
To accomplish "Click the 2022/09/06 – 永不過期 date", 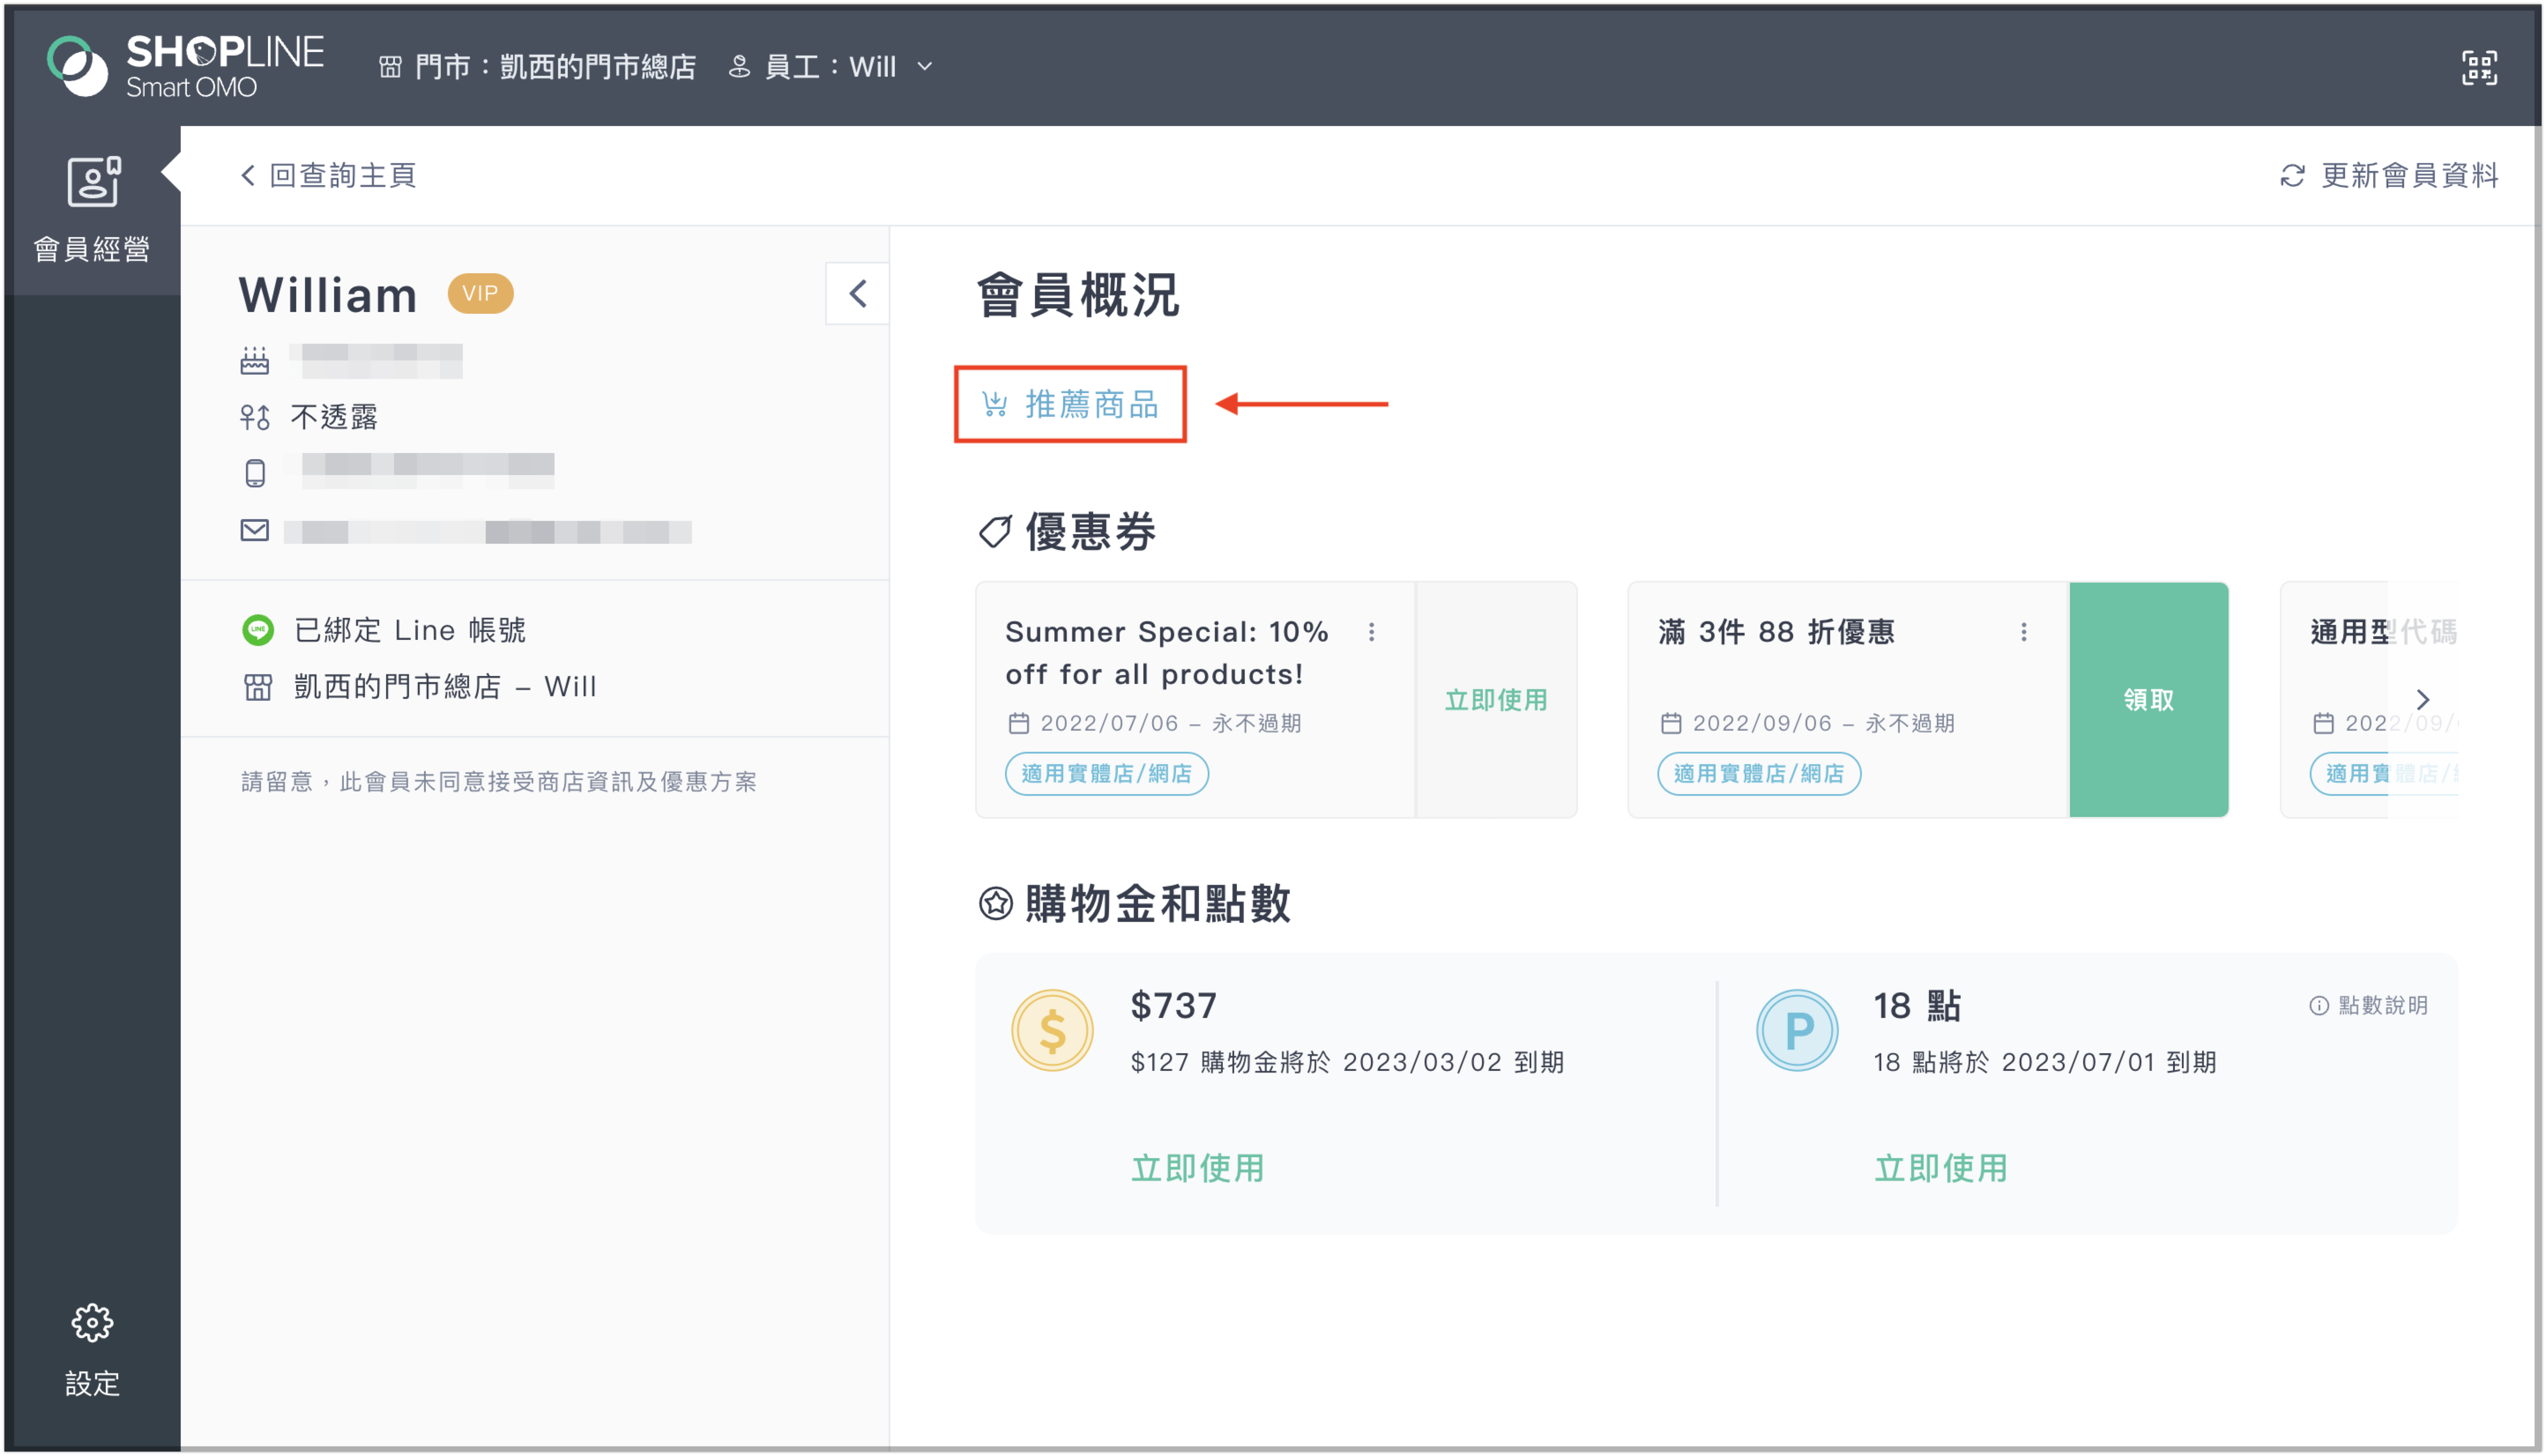I will (1823, 723).
